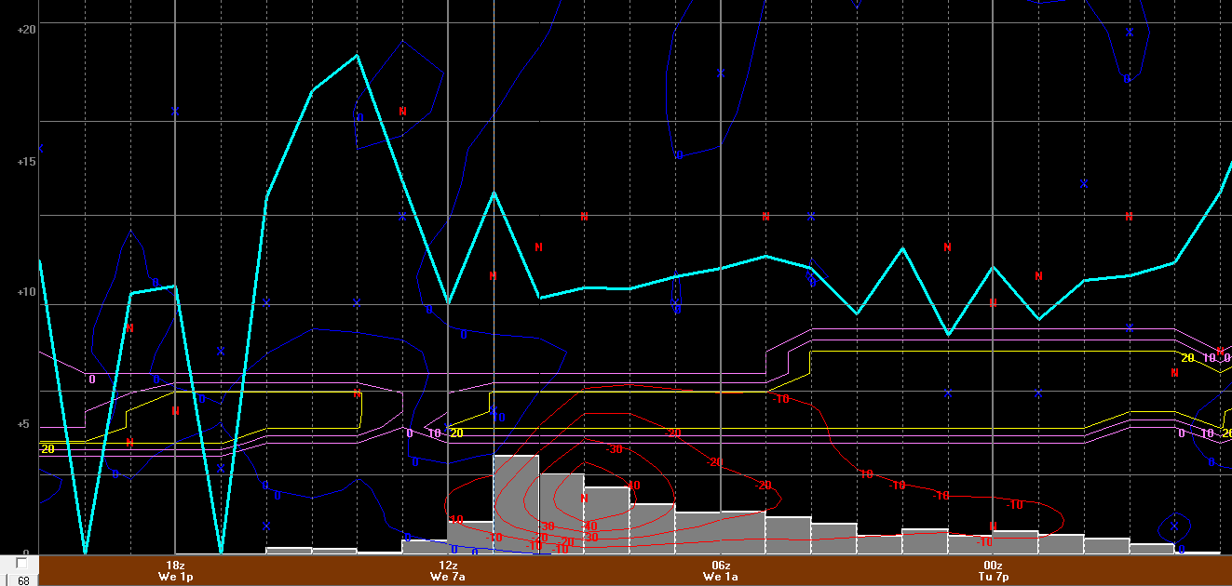
Task: Pick the 00z Tu 7p time label
Action: pos(993,570)
